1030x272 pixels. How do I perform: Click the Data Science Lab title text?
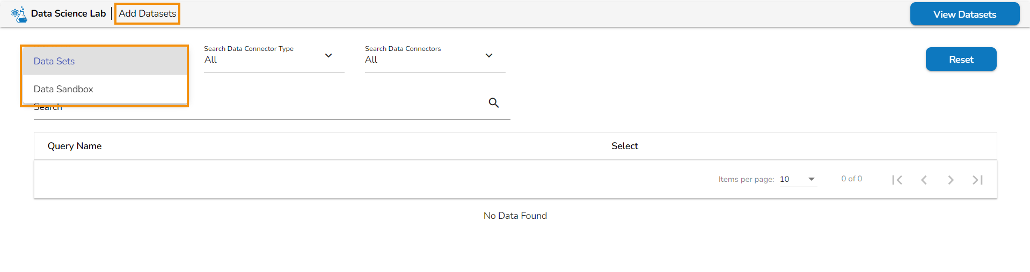68,13
